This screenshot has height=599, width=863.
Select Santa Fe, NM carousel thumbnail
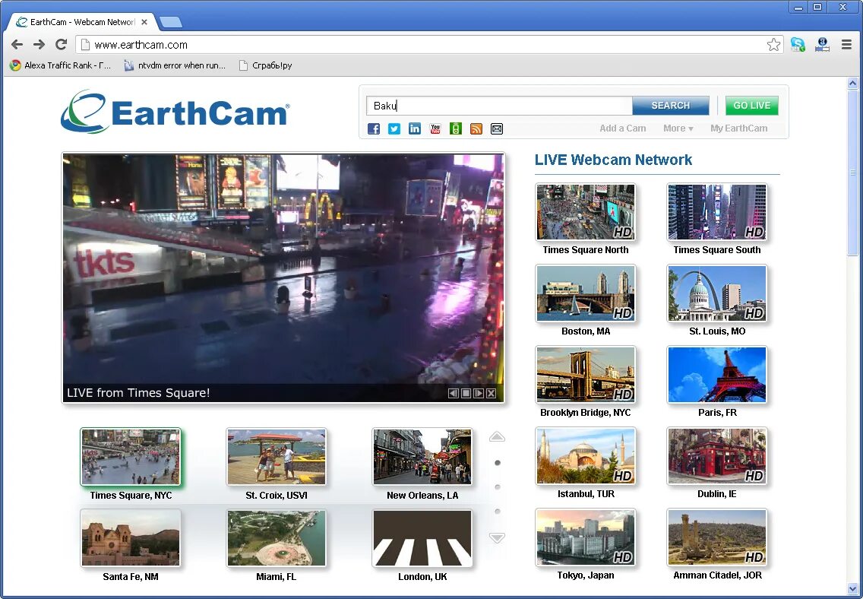pyautogui.click(x=131, y=538)
